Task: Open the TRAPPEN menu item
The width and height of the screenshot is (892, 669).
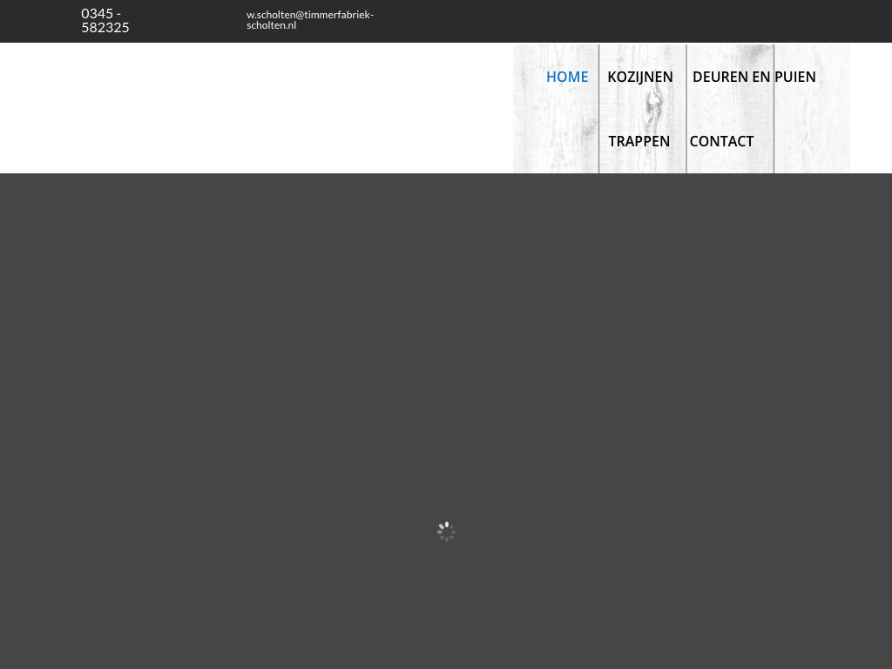Action: [639, 141]
